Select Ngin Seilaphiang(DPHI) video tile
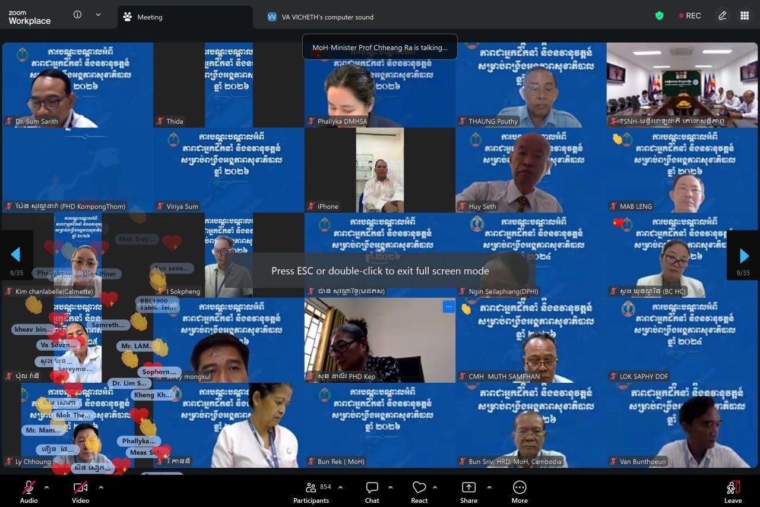The image size is (760, 507). [x=531, y=255]
